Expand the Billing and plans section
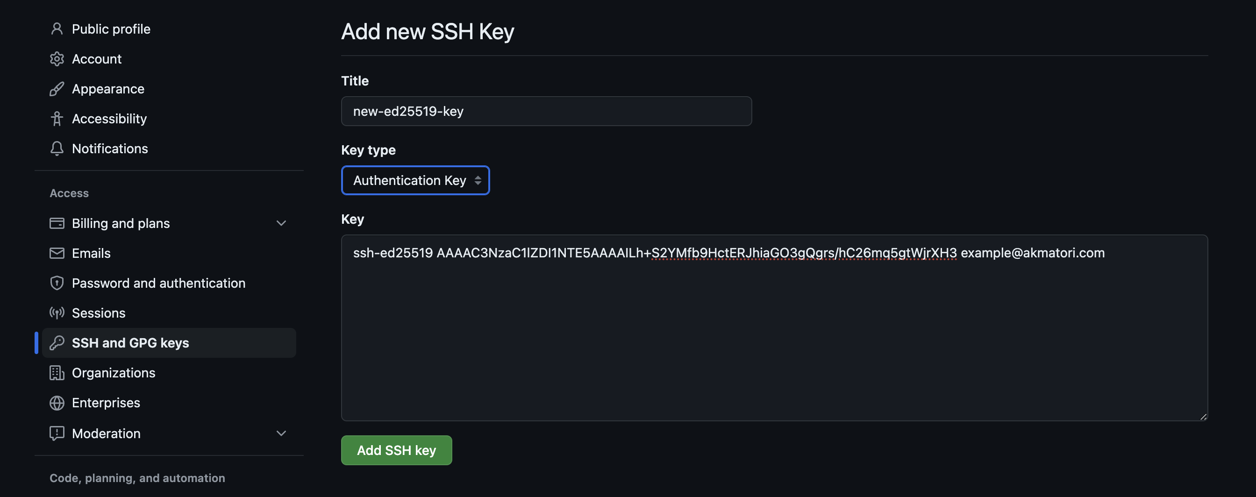Viewport: 1256px width, 497px height. (281, 223)
